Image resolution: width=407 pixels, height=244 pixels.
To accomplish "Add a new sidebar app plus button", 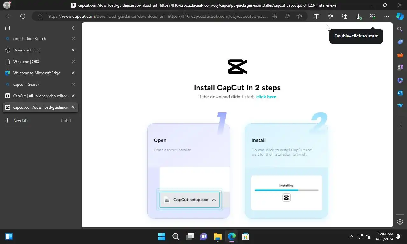I will (400, 126).
